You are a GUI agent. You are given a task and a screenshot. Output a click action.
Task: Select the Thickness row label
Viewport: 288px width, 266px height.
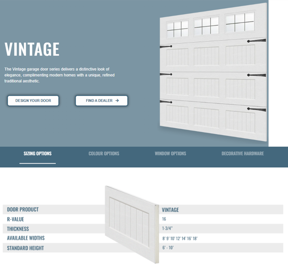coord(18,229)
